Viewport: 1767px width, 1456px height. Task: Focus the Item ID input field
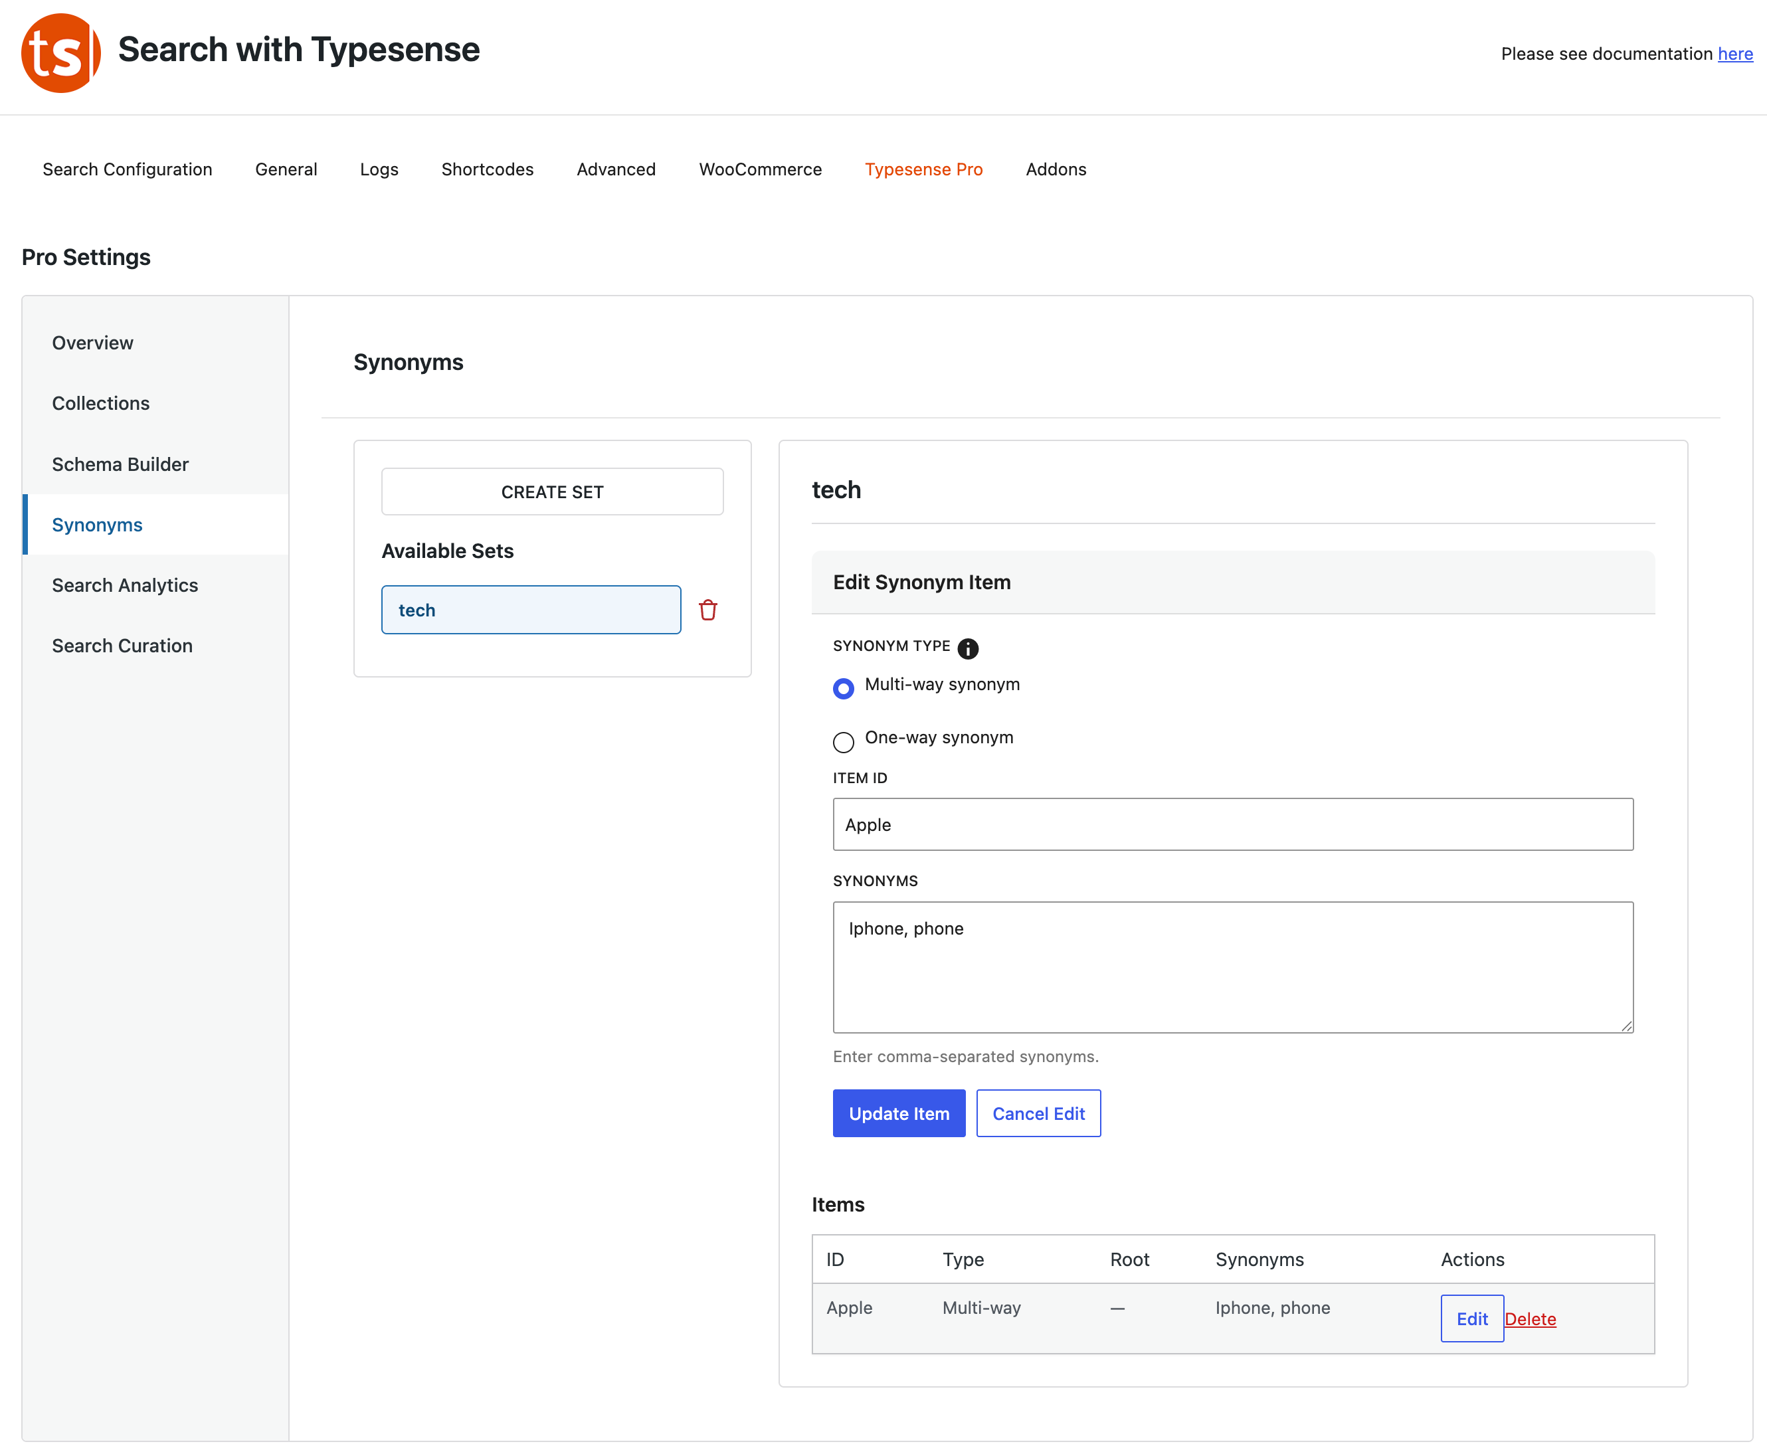1233,824
